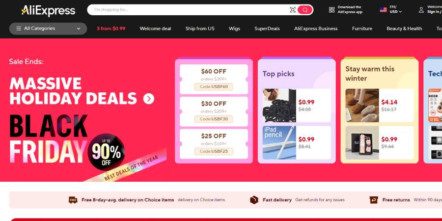Screen dimensions: 442x221
Task: Open the slippers product at $4.14
Action: coord(362,106)
